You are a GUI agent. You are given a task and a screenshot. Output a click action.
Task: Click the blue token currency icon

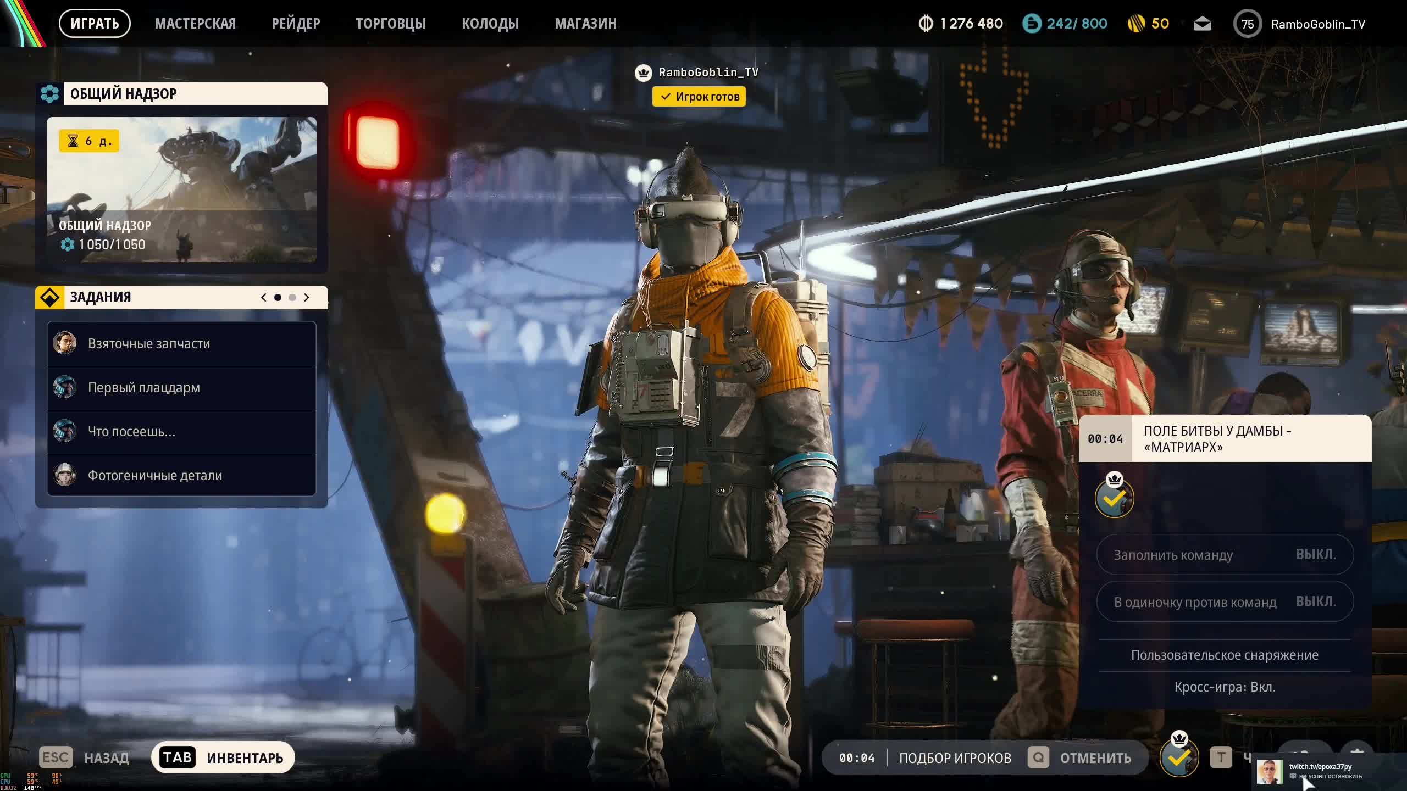[1032, 24]
